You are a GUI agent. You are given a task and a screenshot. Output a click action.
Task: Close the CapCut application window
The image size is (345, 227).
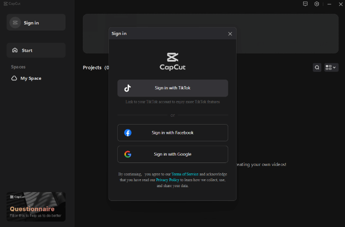pos(341,4)
